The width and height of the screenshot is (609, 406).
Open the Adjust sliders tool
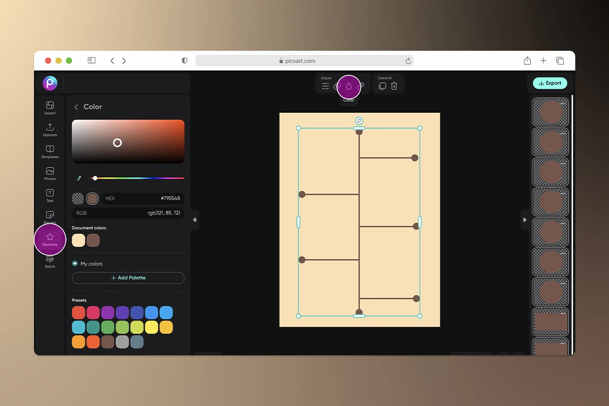[325, 86]
